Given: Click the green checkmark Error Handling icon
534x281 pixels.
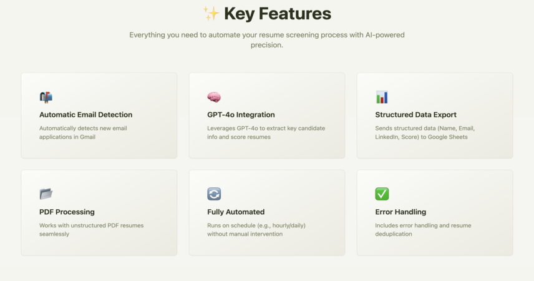Looking at the screenshot, I should pos(382,194).
